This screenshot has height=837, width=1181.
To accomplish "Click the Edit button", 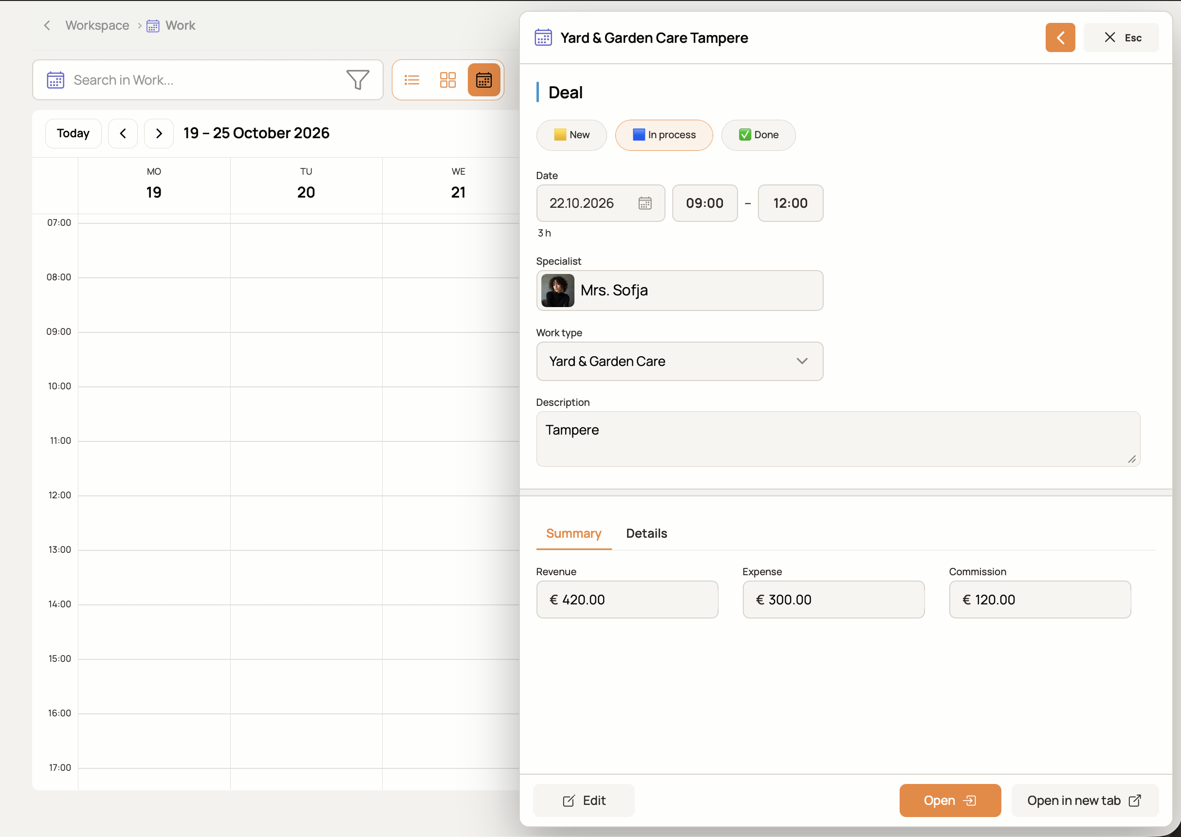I will pos(584,801).
